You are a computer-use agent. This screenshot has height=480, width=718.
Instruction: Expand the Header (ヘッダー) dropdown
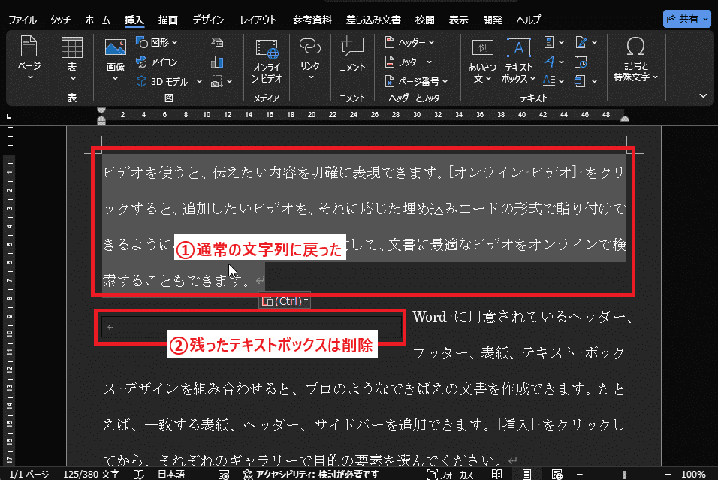coord(409,42)
